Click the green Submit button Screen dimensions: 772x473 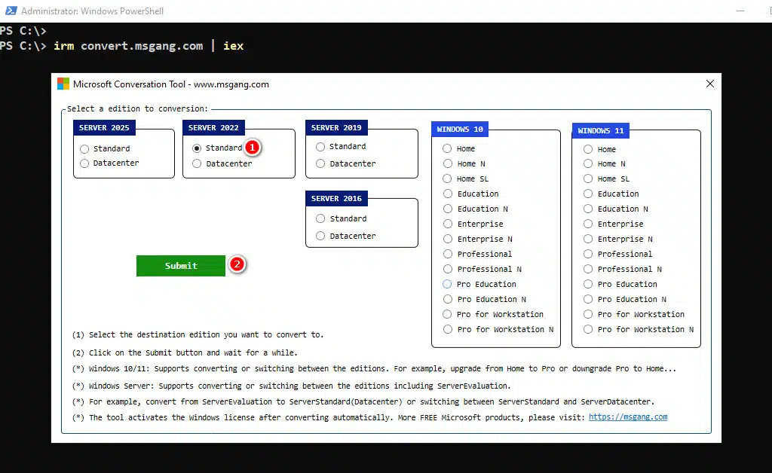(181, 266)
